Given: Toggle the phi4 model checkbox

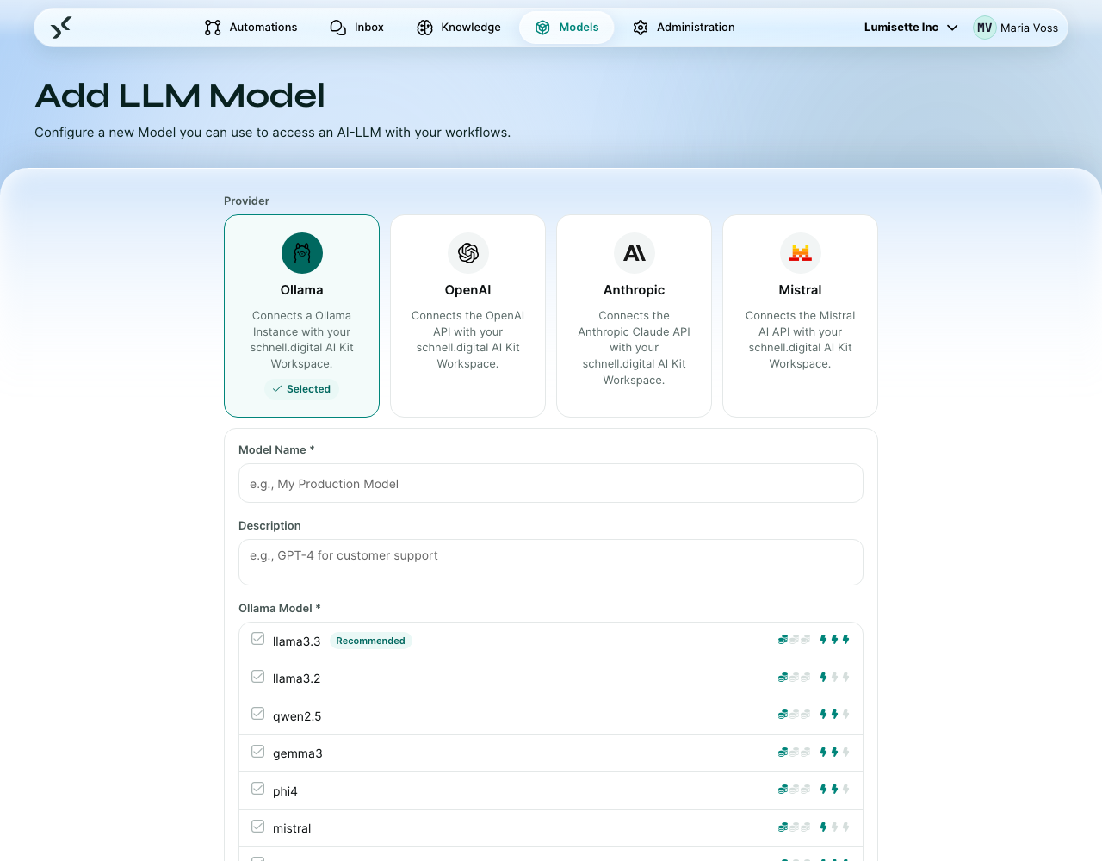Looking at the screenshot, I should (x=257, y=789).
